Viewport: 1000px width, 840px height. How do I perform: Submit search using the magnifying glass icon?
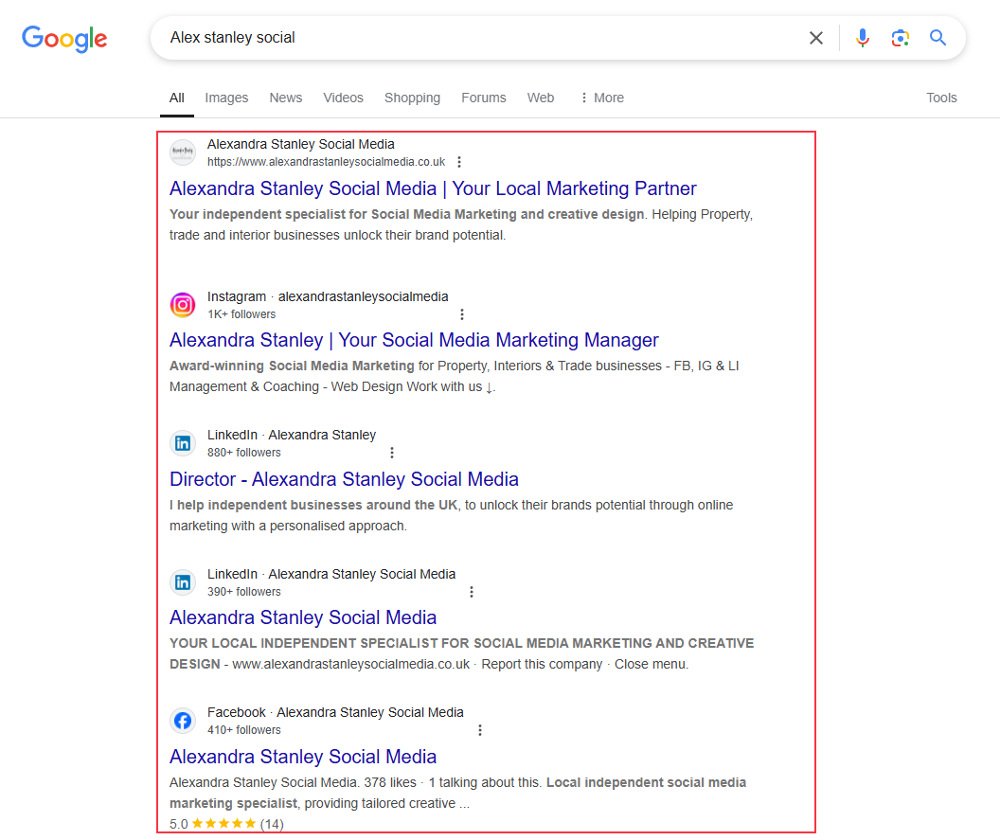point(937,38)
